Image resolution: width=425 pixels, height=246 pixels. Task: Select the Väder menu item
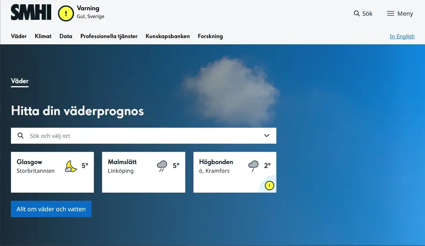(19, 36)
